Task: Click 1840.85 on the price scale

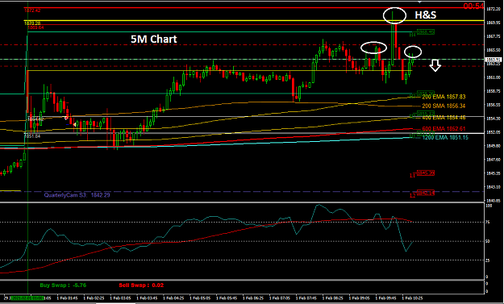Action: 493,201
